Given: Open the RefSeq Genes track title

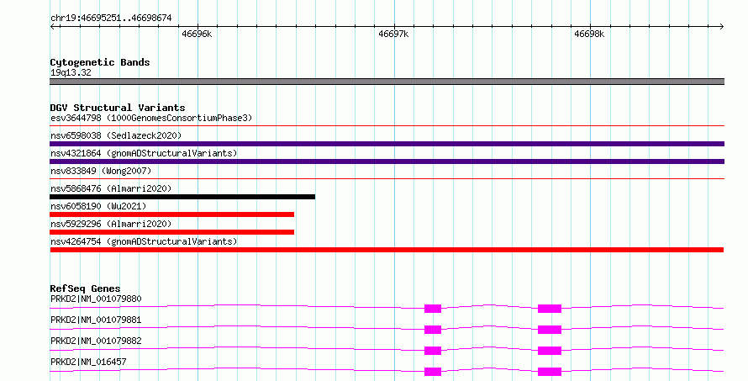Looking at the screenshot, I should tap(85, 288).
